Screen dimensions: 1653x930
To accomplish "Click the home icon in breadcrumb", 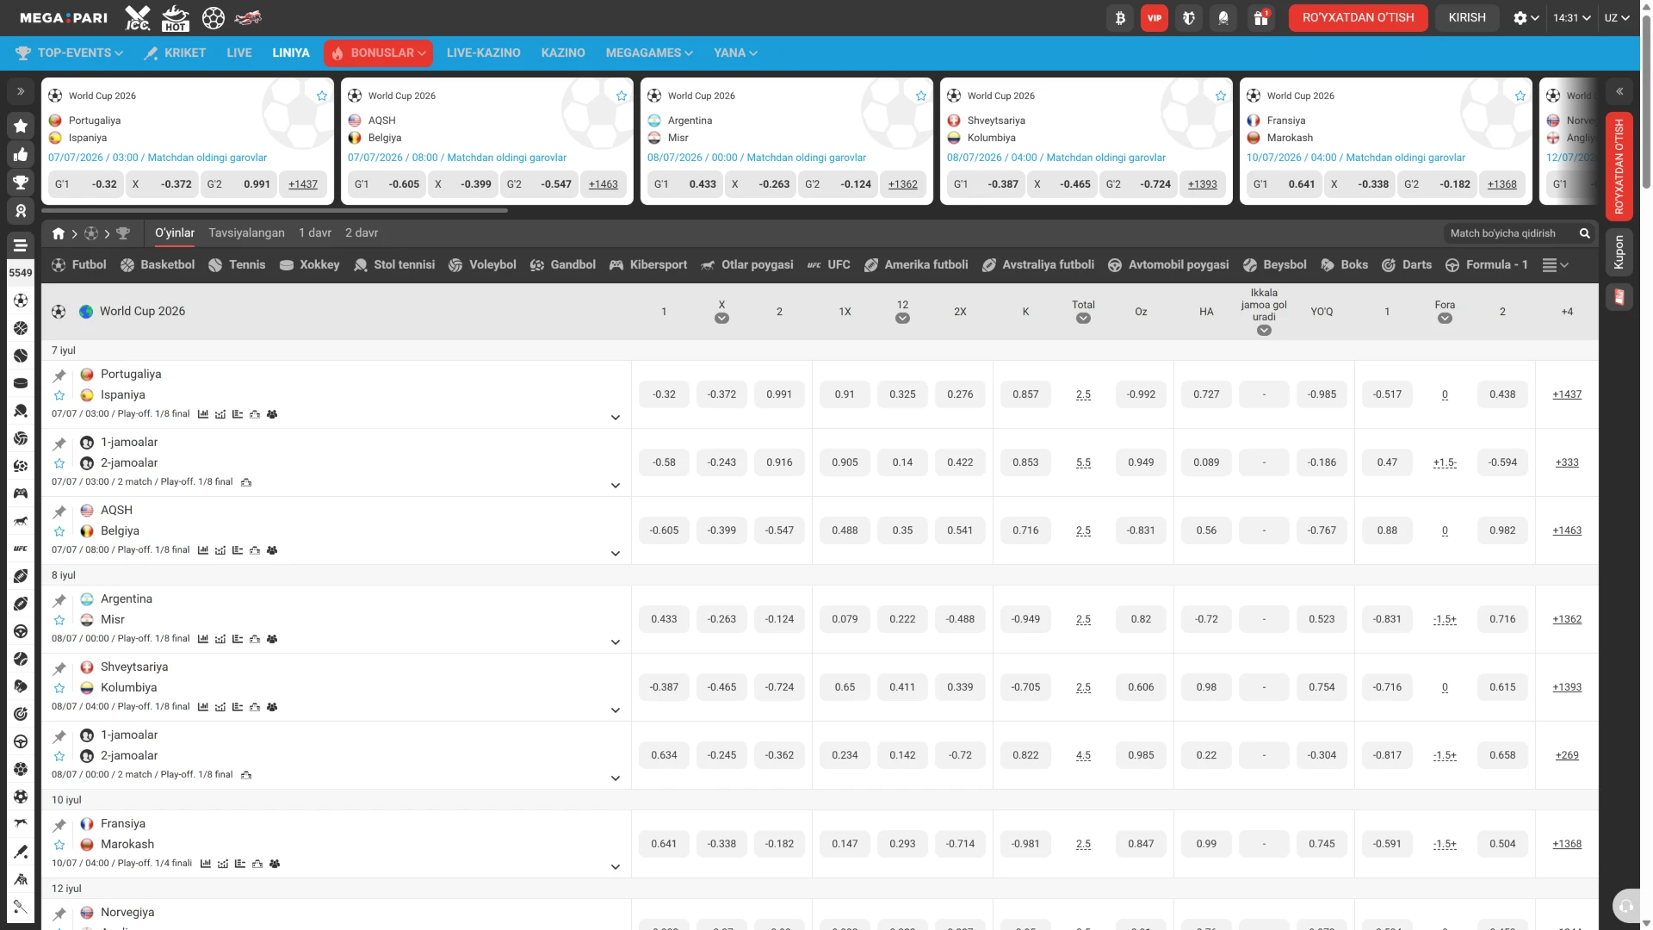I will (x=59, y=233).
